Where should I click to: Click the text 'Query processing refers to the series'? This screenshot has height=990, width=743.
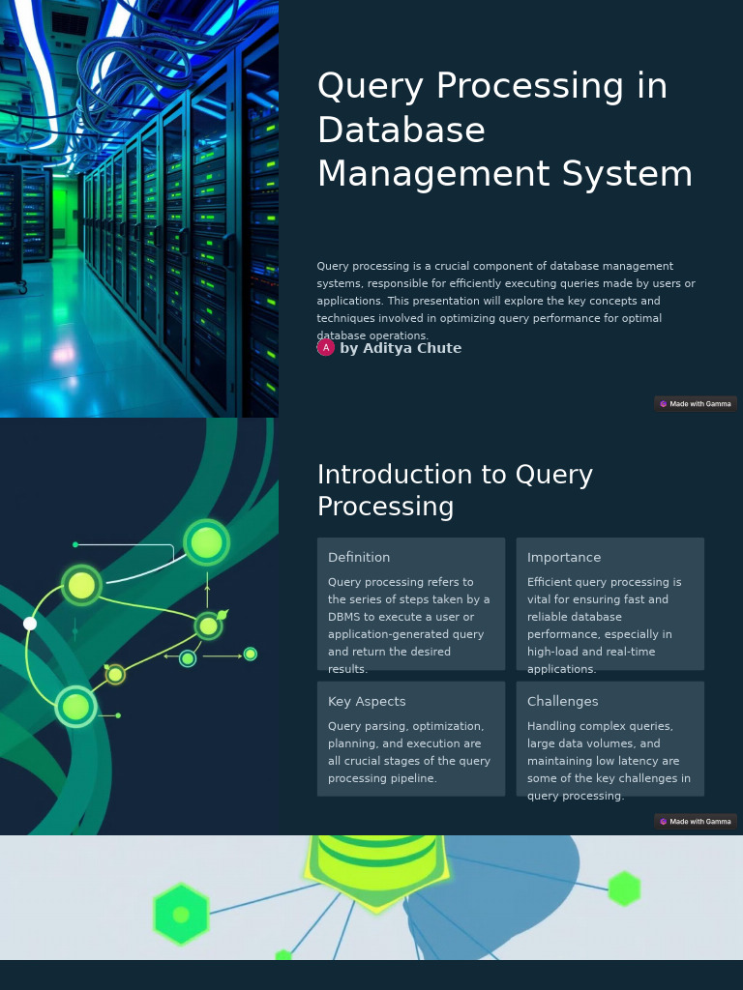pyautogui.click(x=408, y=626)
